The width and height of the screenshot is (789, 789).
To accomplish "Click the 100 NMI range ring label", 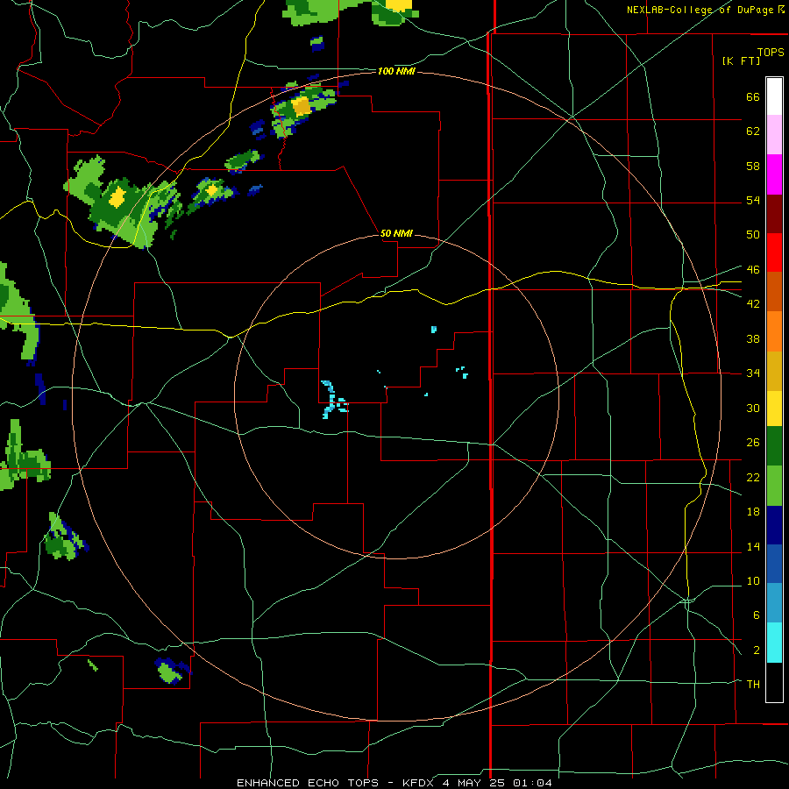I will [x=396, y=72].
